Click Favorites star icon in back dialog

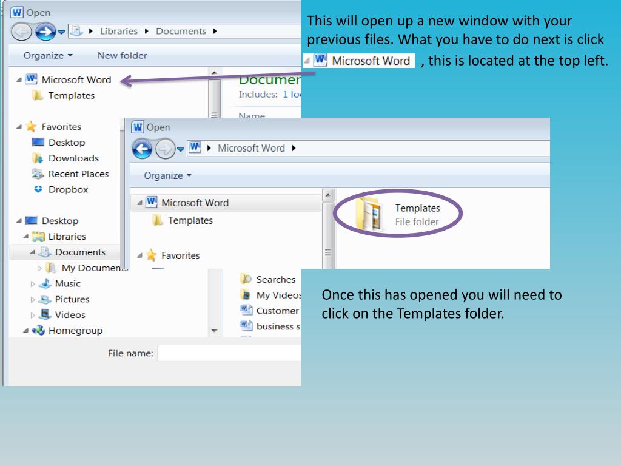[31, 126]
